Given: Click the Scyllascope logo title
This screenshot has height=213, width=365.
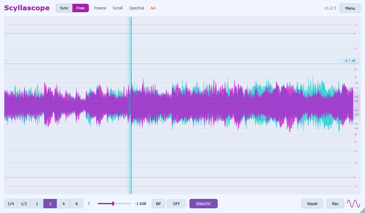Looking at the screenshot, I should pos(27,8).
